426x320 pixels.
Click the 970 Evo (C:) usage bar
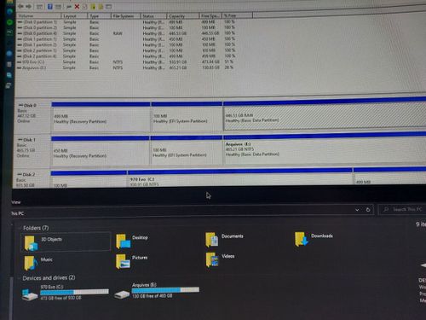point(74,292)
